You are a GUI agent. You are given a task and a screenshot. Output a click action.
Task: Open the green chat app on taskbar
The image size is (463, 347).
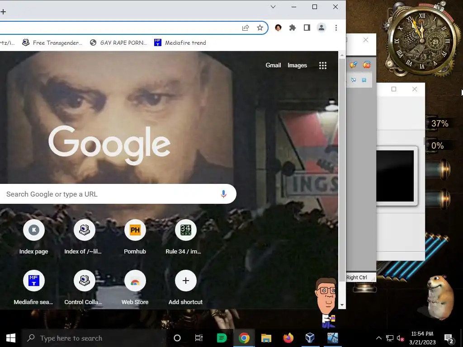coord(222,338)
